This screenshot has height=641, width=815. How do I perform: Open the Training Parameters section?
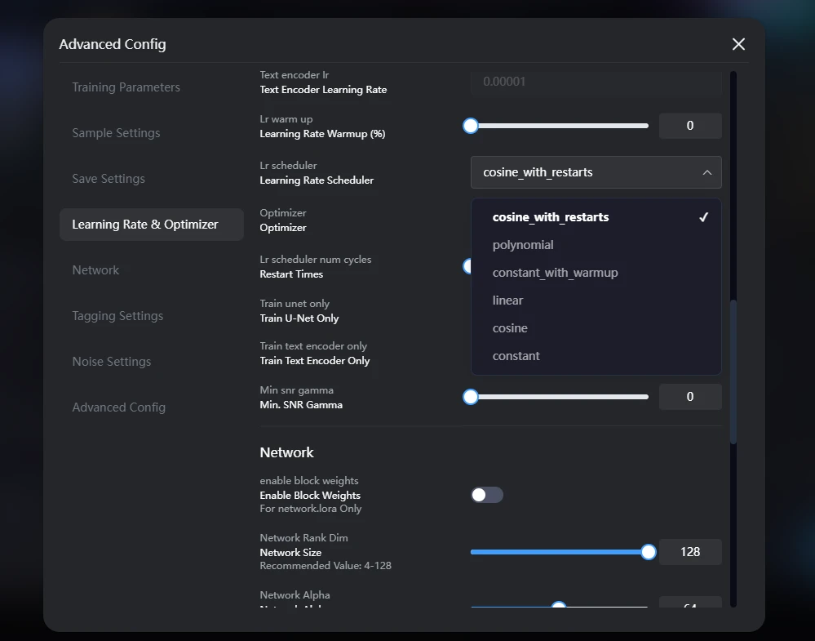click(126, 87)
